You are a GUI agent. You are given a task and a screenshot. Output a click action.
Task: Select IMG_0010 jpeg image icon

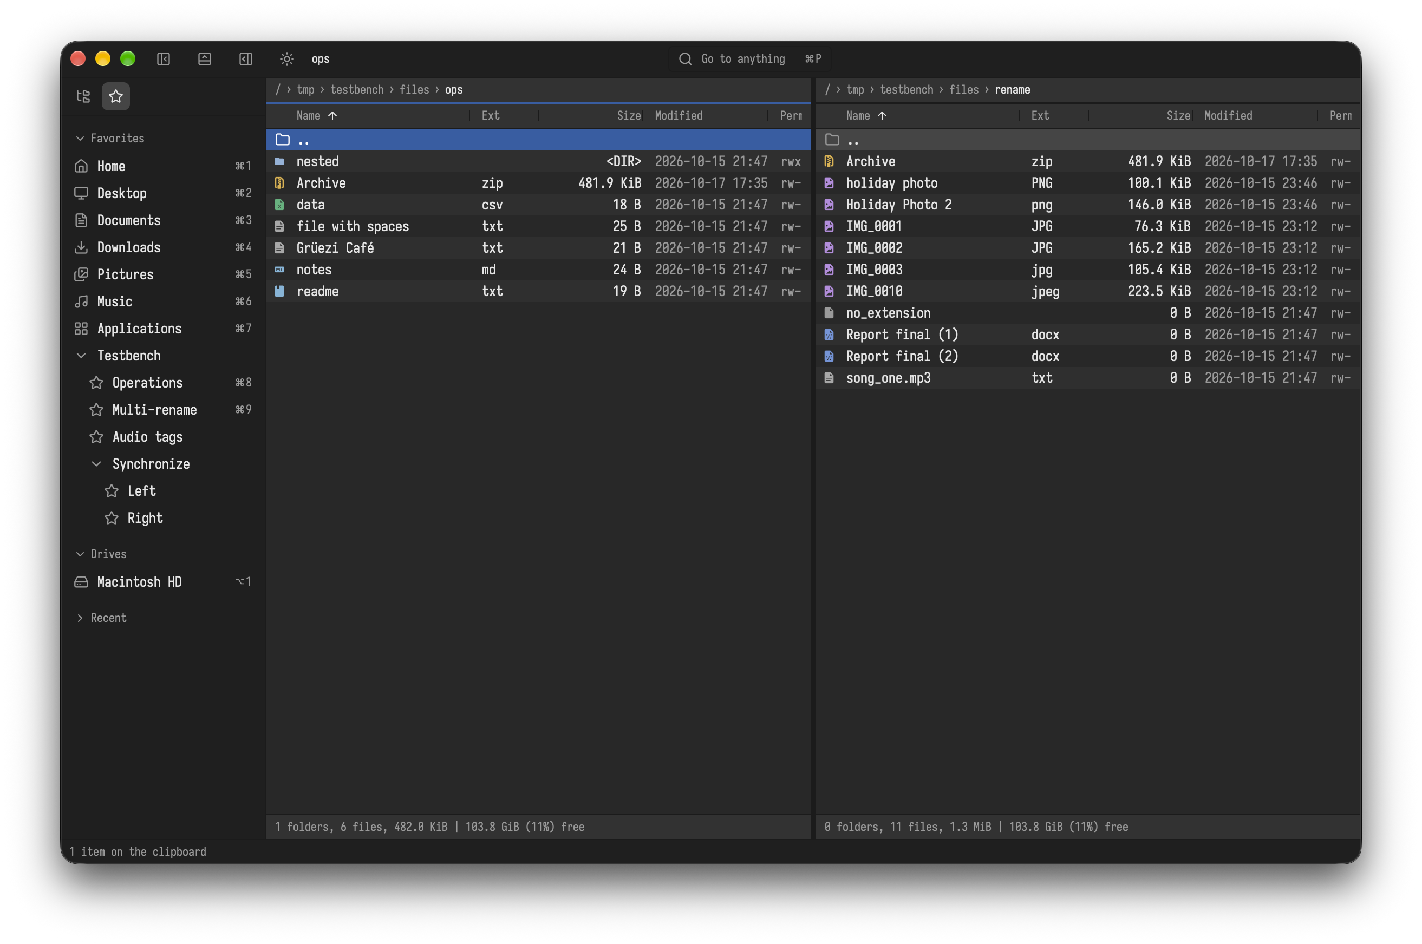(x=829, y=291)
